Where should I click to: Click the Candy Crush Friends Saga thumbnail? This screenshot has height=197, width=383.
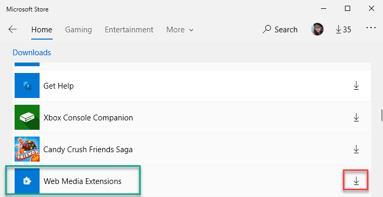tap(27, 149)
